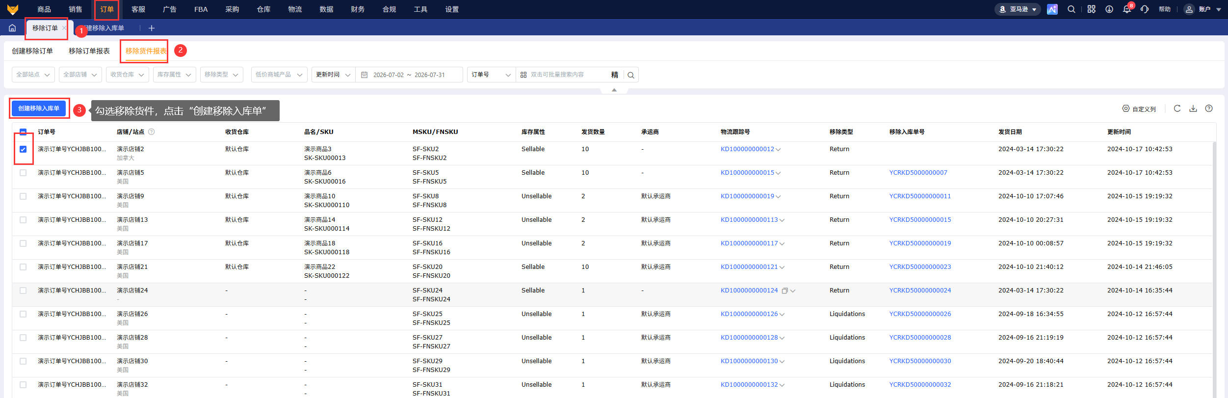Open the date range calendar icon
Image resolution: width=1228 pixels, height=398 pixels.
pos(364,75)
